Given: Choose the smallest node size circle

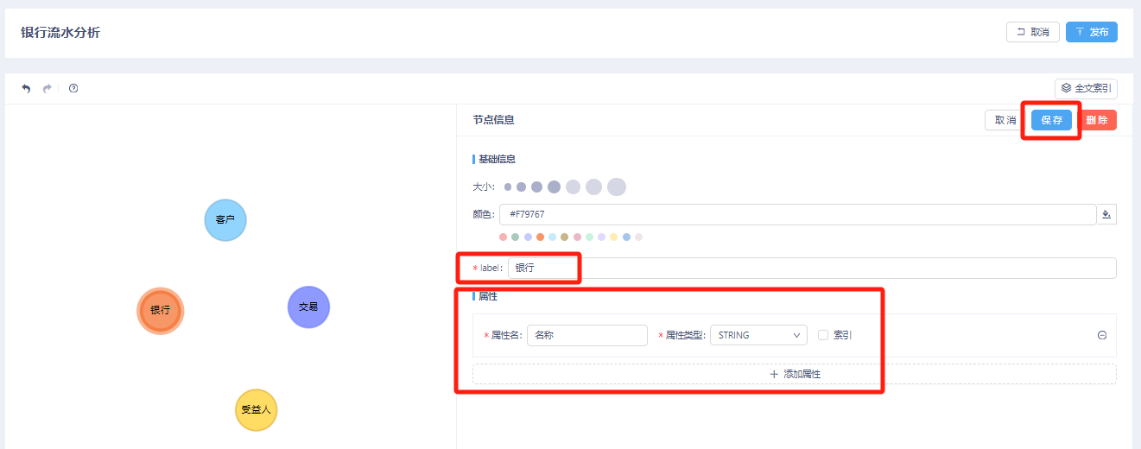Looking at the screenshot, I should 508,187.
